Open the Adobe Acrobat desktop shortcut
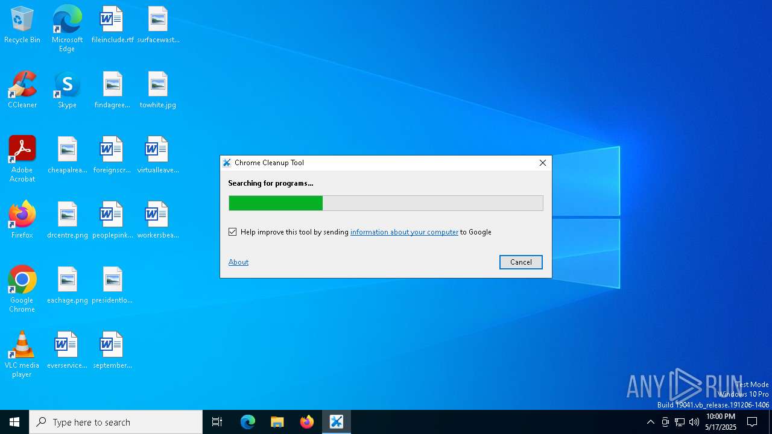This screenshot has width=772, height=434. 22,159
